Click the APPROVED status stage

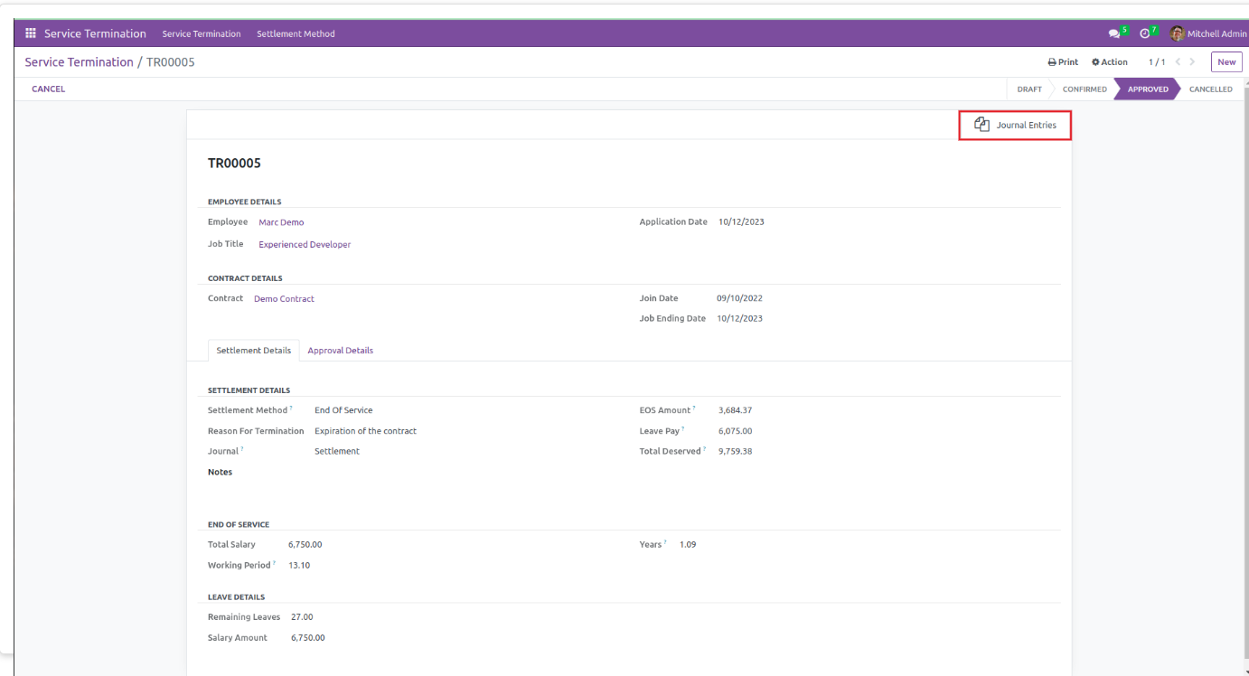tap(1148, 89)
